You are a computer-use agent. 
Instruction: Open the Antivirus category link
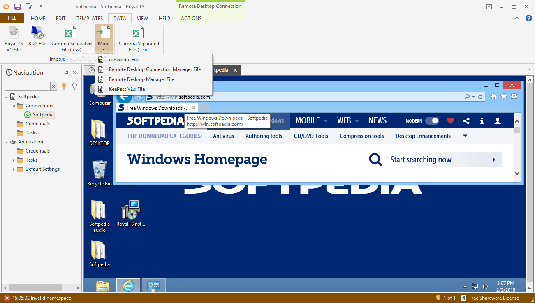[x=223, y=136]
